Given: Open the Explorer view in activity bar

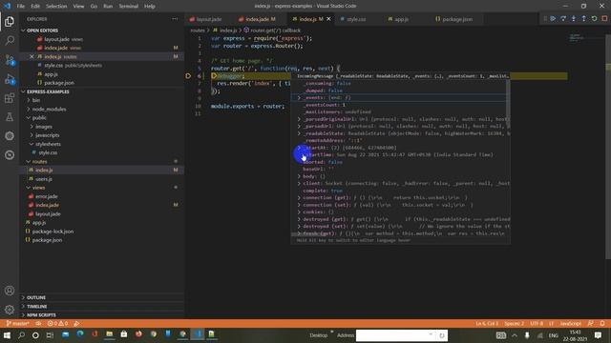Looking at the screenshot, I should tap(10, 21).
